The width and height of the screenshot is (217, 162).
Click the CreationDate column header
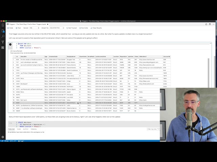point(57,57)
